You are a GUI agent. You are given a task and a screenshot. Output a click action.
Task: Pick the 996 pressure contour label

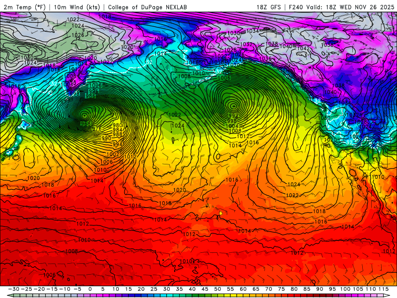[x=93, y=91]
